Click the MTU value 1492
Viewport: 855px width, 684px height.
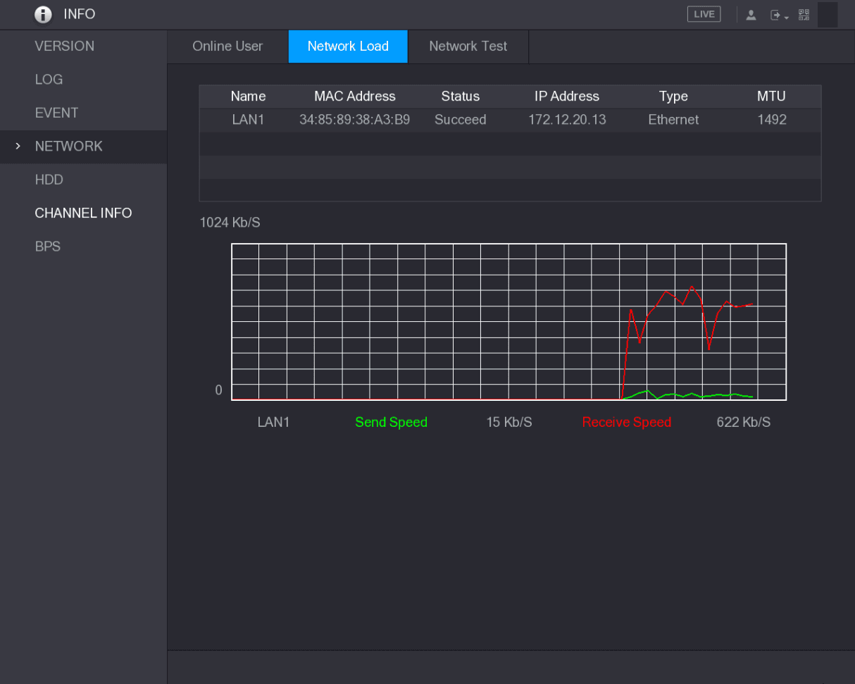coord(772,120)
